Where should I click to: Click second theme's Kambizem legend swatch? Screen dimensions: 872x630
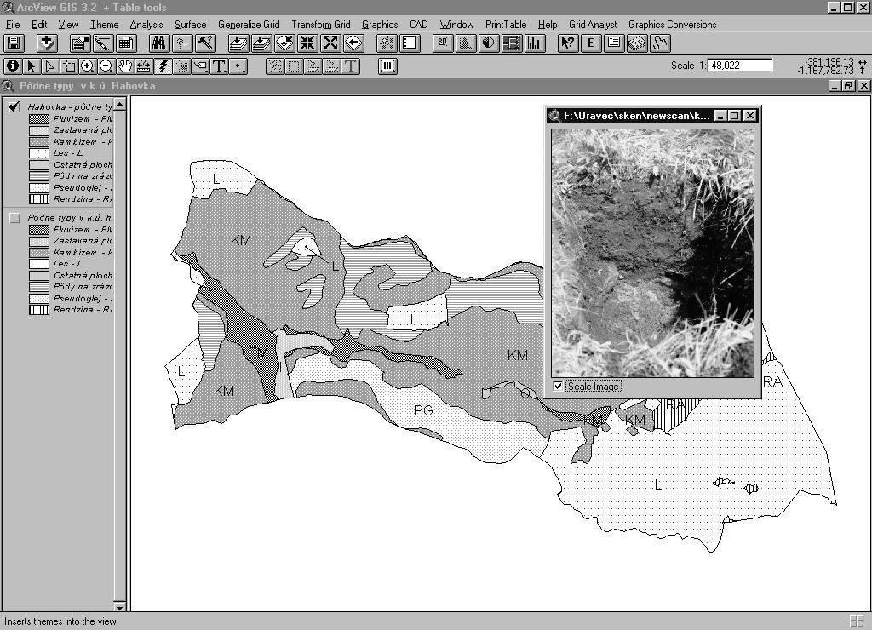click(39, 253)
